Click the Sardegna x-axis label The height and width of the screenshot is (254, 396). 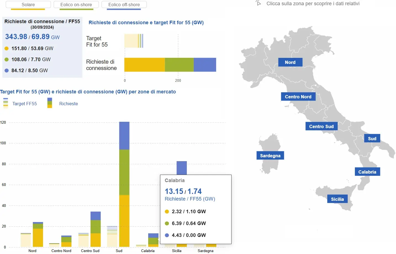(206, 251)
